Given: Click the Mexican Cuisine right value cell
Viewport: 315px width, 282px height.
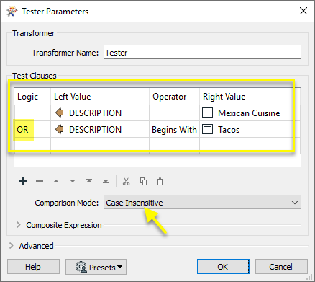Looking at the screenshot, I should 250,113.
